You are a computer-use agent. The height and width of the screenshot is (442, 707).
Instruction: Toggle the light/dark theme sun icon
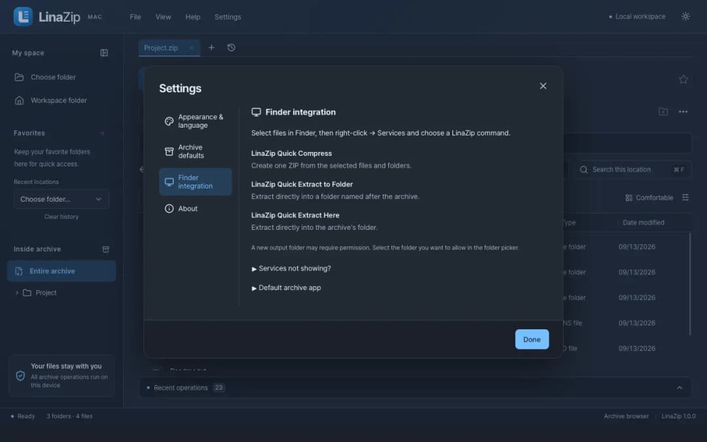pos(685,16)
